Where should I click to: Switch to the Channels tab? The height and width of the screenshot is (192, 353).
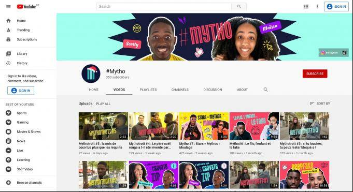(180, 90)
